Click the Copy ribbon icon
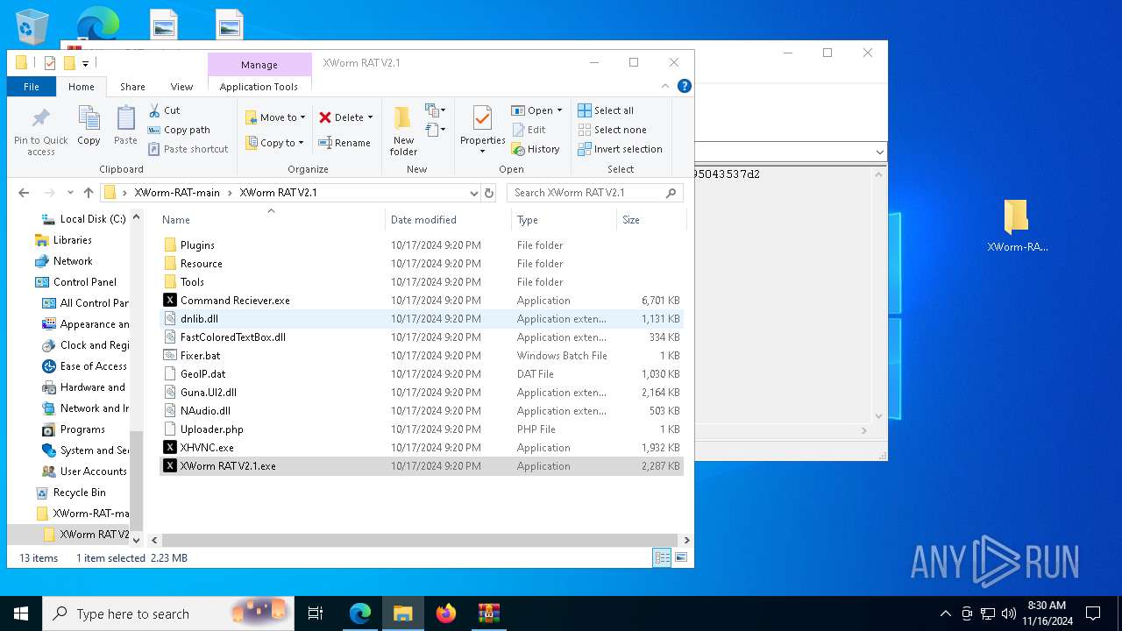 tap(89, 125)
